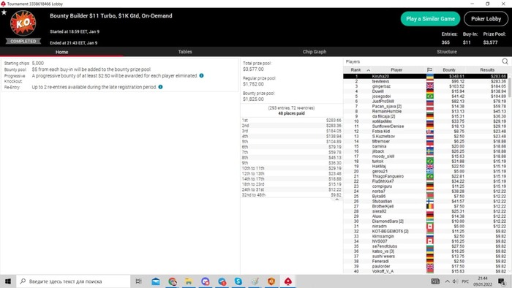Click the 32nd to 48th payout row
Viewport: 512px width, 288px height.
tap(291, 195)
